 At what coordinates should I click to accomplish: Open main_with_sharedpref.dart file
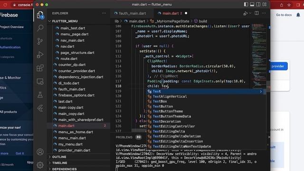(x=81, y=120)
